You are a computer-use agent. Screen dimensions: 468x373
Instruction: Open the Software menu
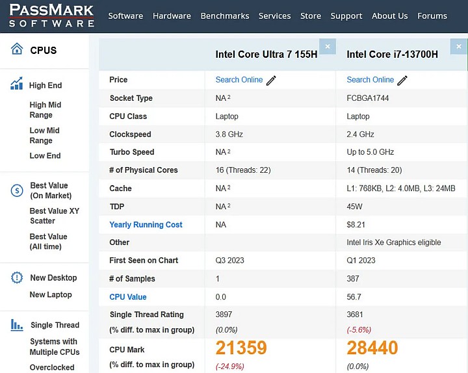(126, 16)
